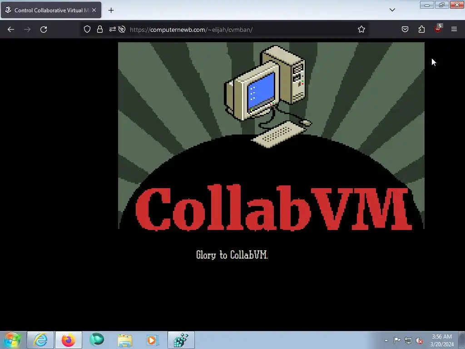Click the autoplay blocked icon in address bar
The height and width of the screenshot is (349, 465).
tap(122, 29)
